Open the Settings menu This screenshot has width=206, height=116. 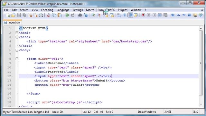78,10
